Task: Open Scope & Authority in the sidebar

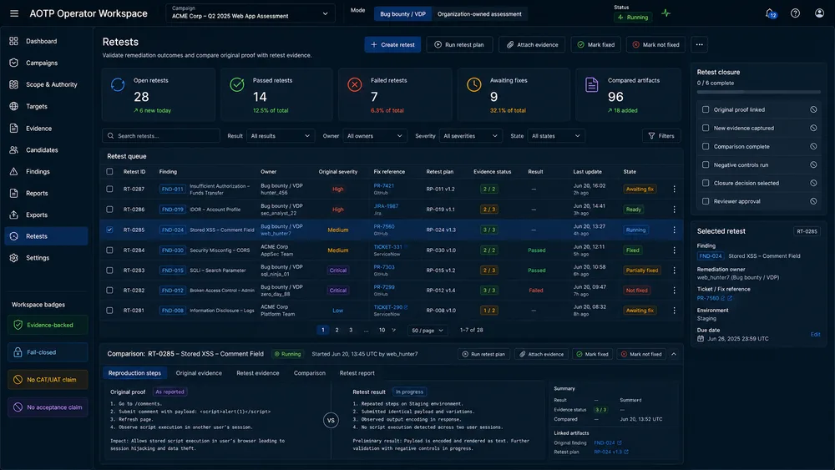Action: (46, 84)
